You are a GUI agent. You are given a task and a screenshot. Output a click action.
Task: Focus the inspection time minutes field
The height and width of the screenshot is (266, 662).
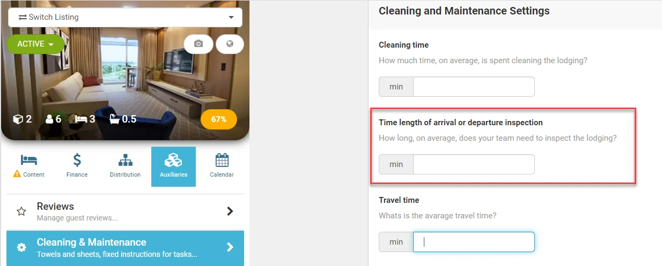474,164
